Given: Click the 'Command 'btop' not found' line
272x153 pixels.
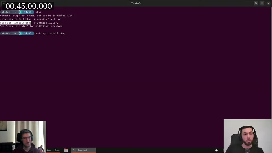Looking at the screenshot, I should [37, 16].
